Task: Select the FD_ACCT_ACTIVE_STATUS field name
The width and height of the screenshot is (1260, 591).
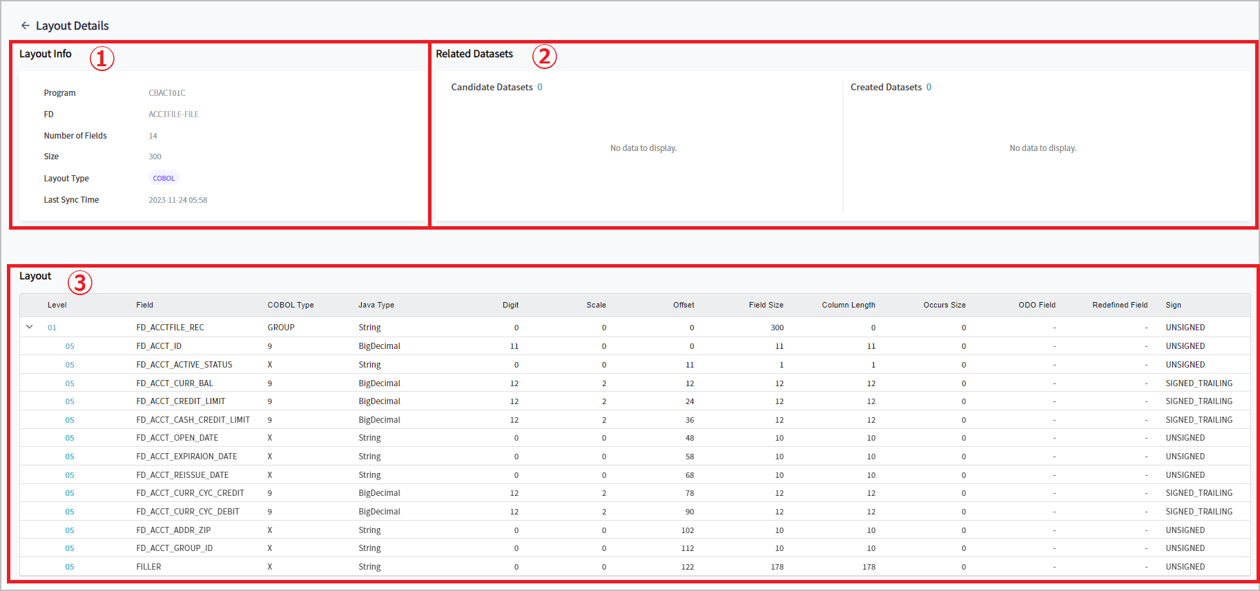Action: pos(184,365)
